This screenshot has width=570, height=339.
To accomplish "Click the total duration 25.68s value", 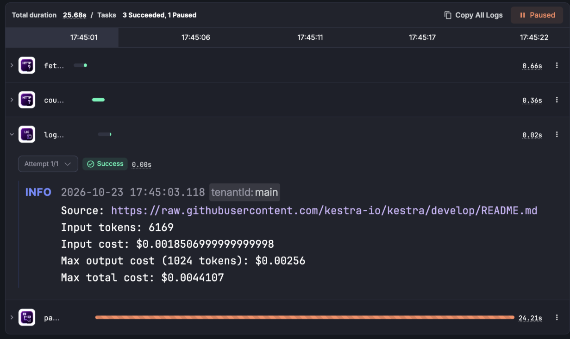I will point(75,15).
